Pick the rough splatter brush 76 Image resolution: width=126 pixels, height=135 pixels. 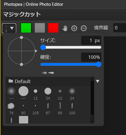pos(11,108)
